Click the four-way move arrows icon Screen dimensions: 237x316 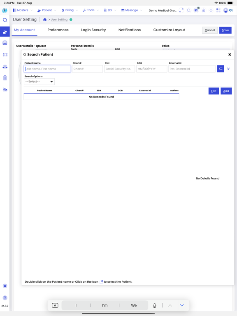(211, 10)
